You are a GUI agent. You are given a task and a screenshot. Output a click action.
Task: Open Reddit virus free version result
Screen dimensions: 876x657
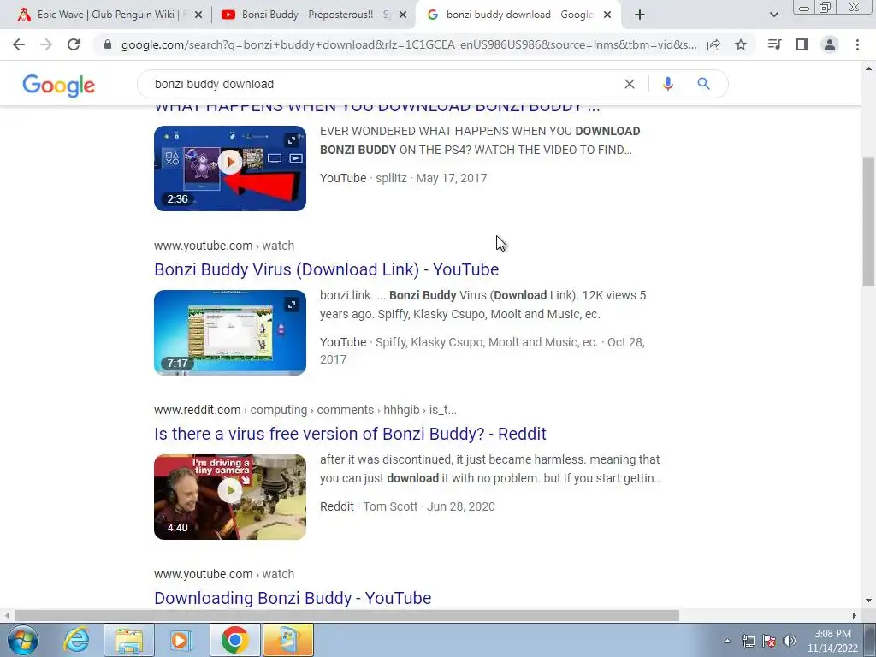pos(350,434)
